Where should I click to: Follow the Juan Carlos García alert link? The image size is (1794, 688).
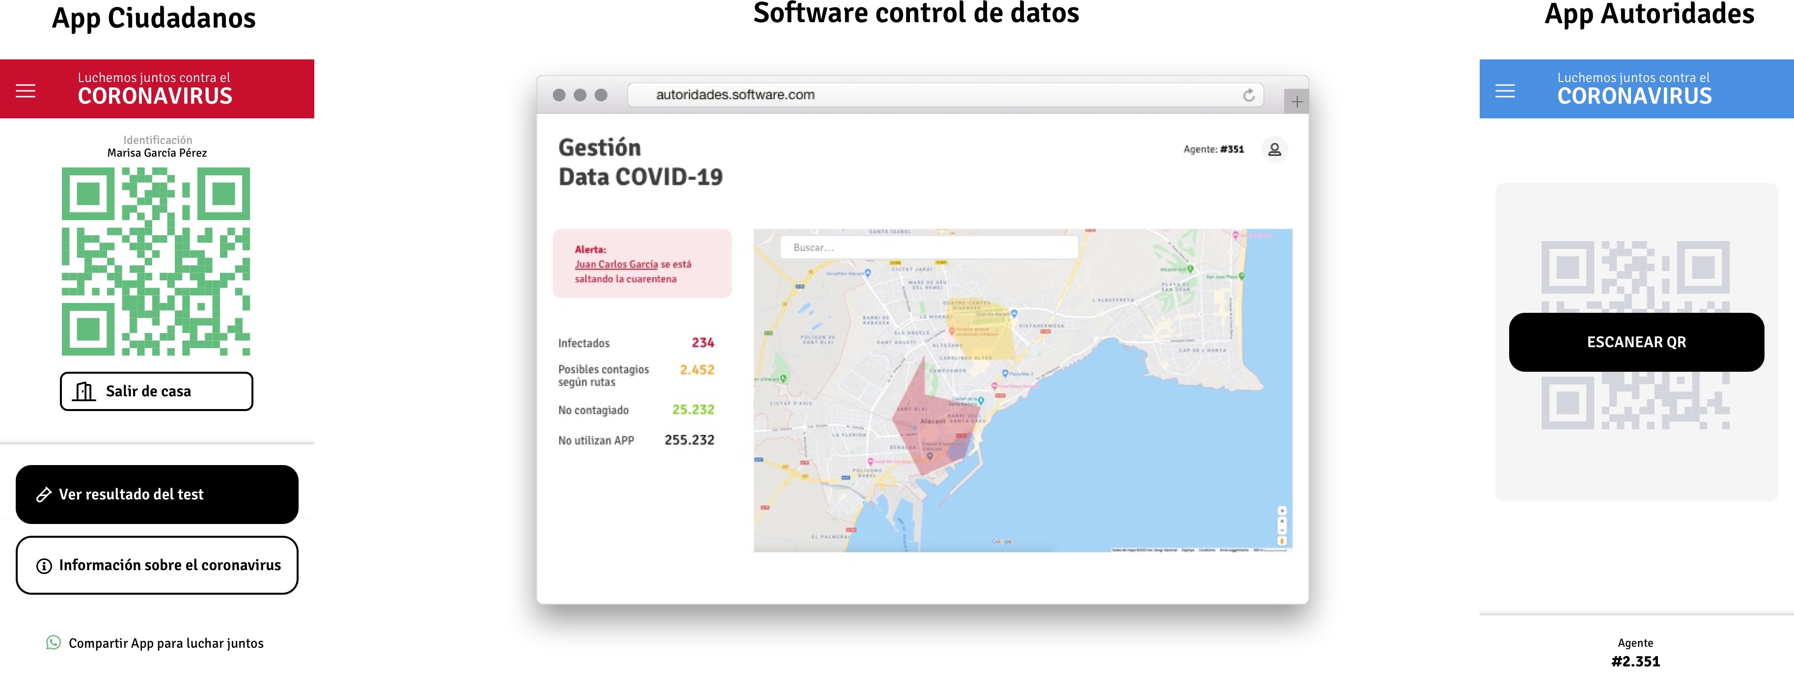coord(616,265)
